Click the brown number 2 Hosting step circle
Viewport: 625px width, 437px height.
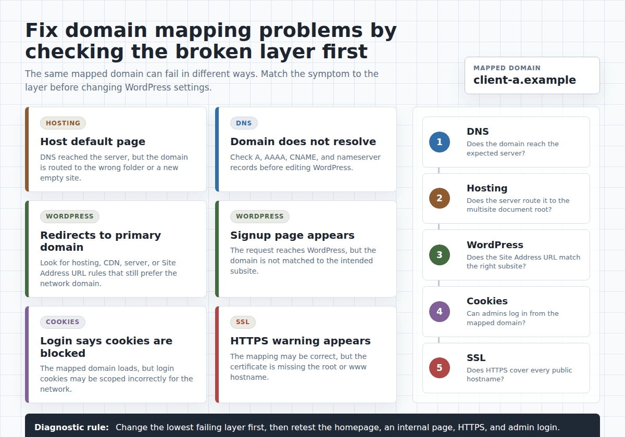pos(440,198)
